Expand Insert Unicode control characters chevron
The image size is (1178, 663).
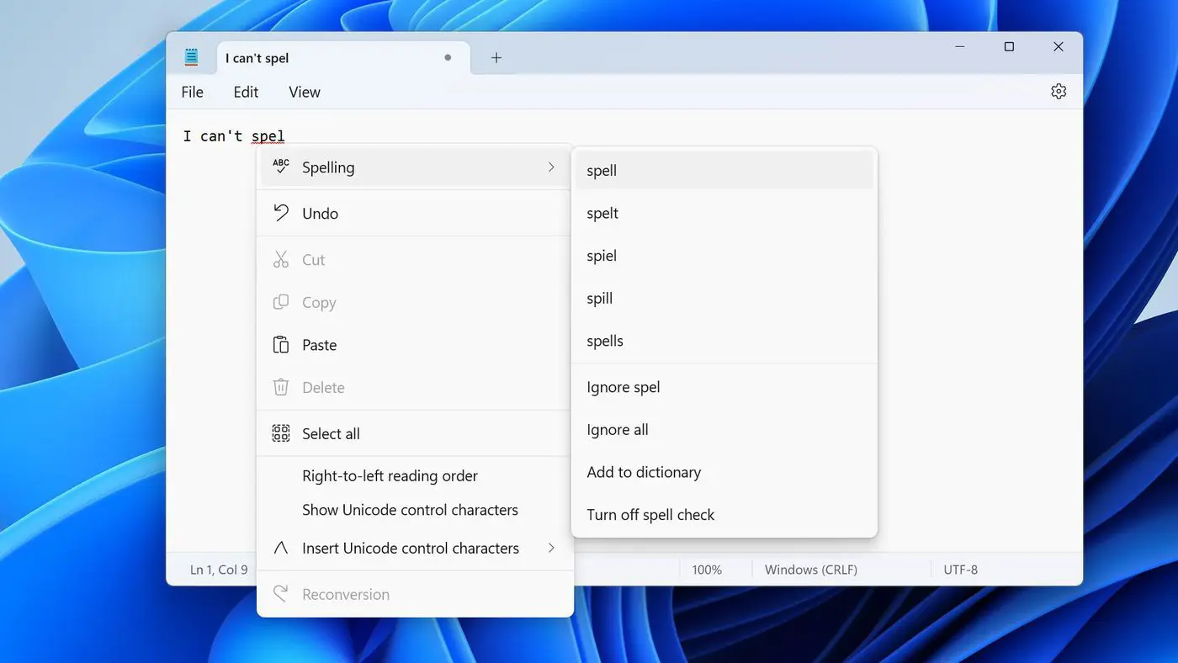click(552, 548)
